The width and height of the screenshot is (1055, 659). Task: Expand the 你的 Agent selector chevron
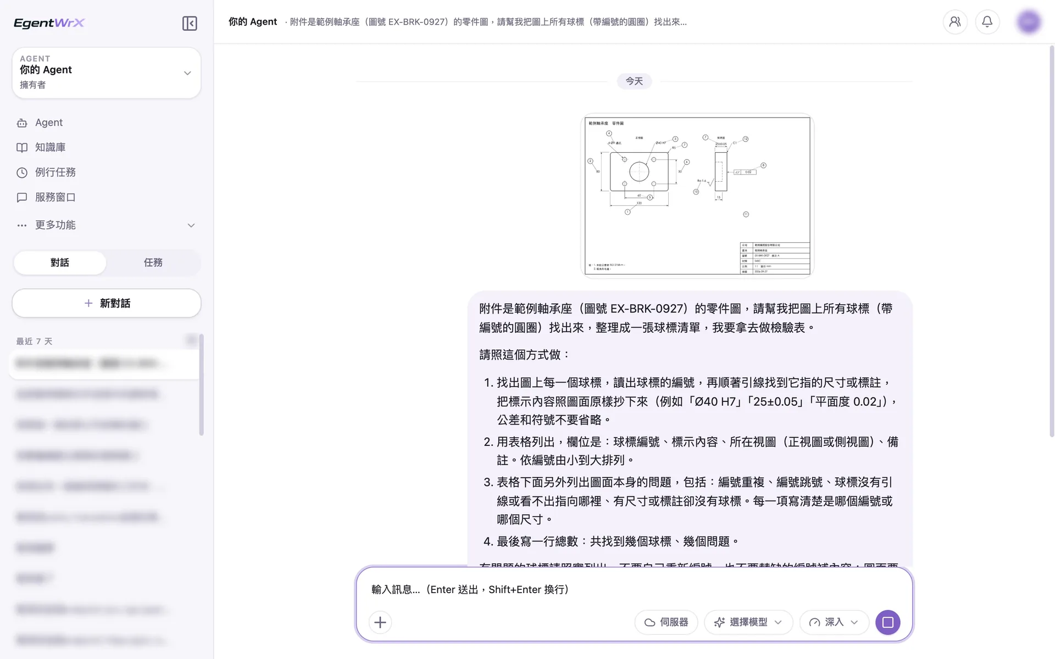[187, 73]
